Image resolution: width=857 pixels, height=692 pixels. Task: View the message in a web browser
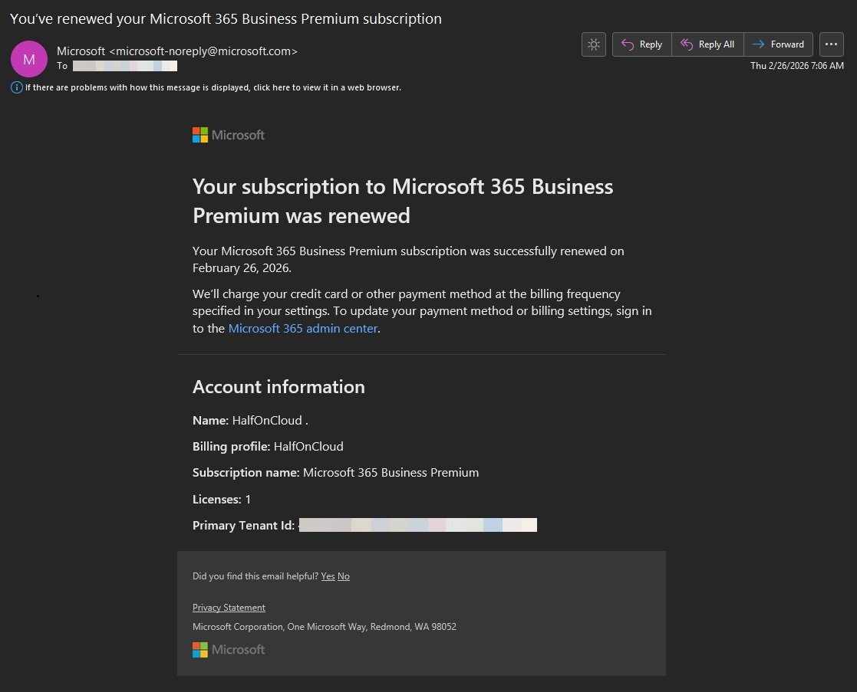click(213, 87)
